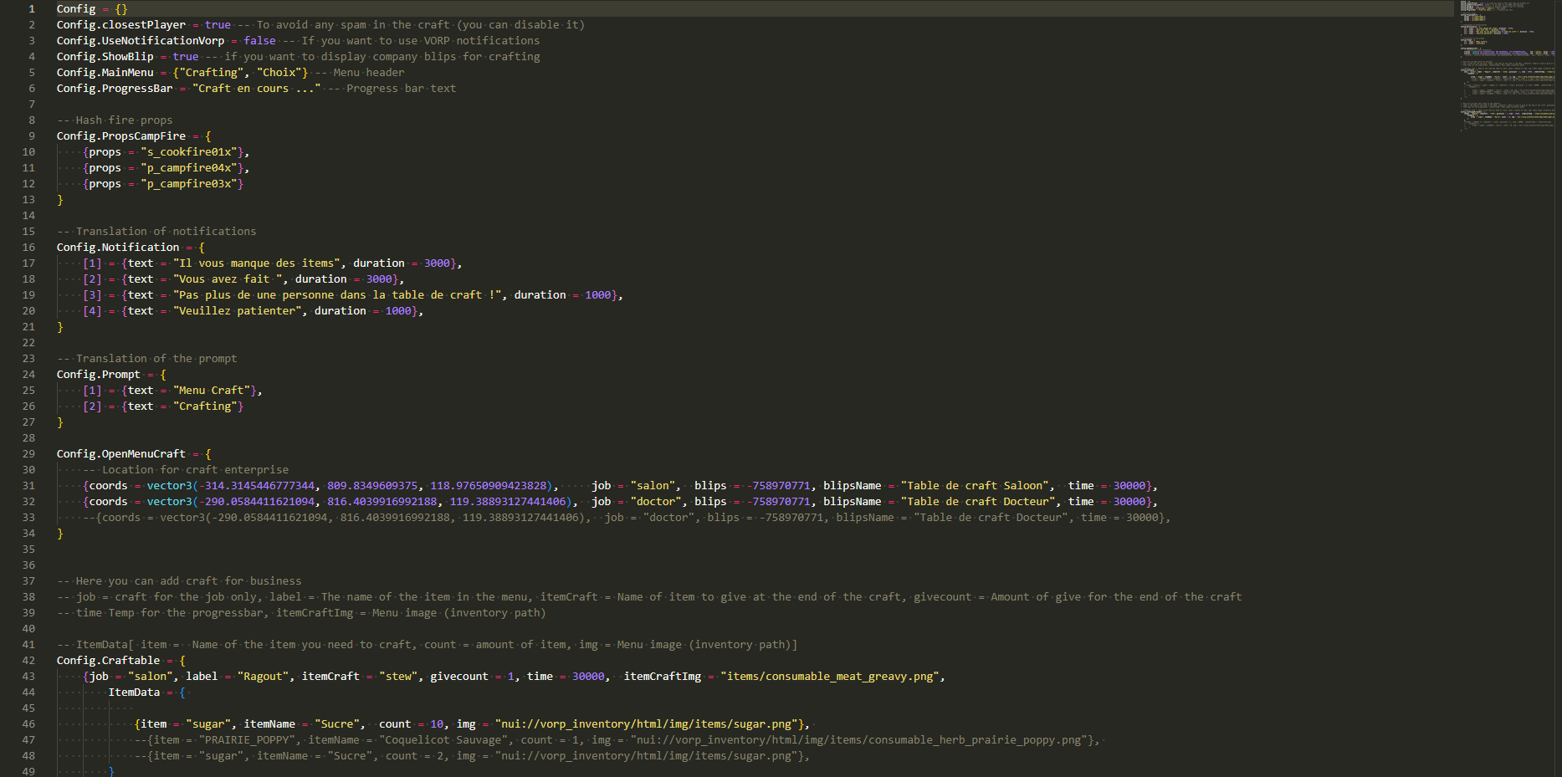Click the true value of Config.ShowBlip
The width and height of the screenshot is (1562, 777).
point(186,57)
